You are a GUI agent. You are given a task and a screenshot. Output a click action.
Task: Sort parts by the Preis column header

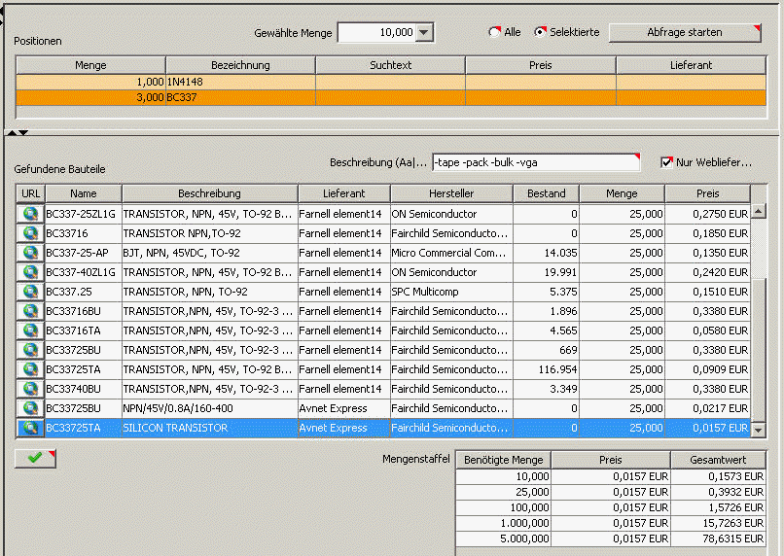tap(707, 193)
